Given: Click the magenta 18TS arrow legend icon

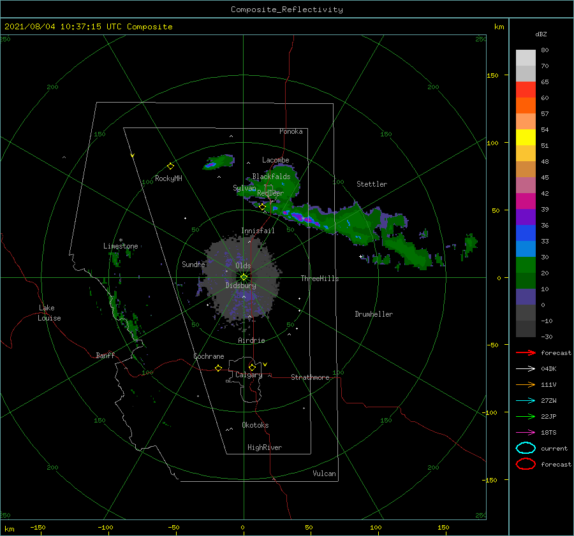Looking at the screenshot, I should [x=526, y=433].
